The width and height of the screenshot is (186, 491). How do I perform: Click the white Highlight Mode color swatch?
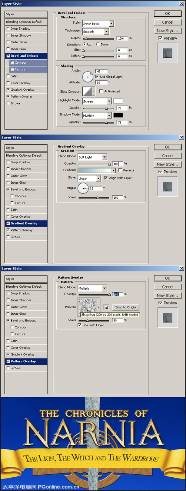tap(118, 101)
